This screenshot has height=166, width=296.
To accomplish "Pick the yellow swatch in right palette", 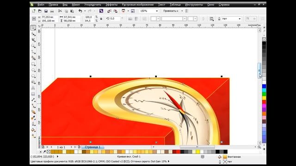I will pyautogui.click(x=264, y=98).
